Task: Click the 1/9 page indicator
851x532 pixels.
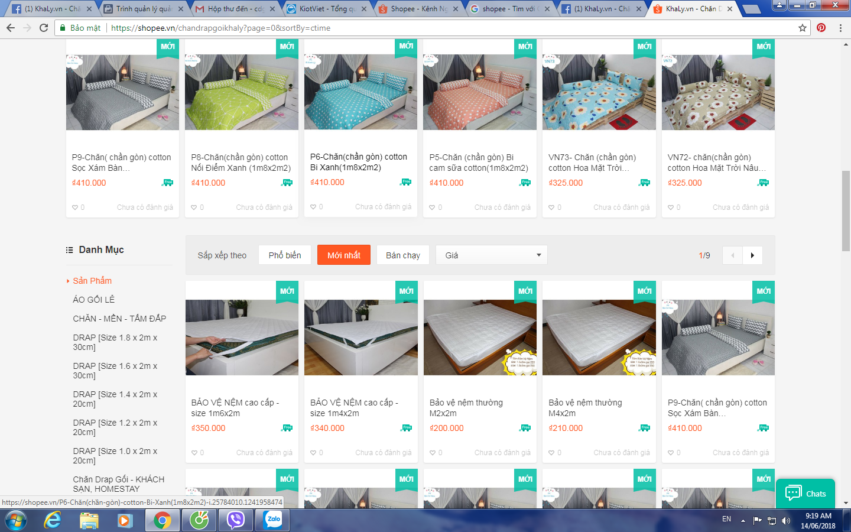Action: click(704, 255)
